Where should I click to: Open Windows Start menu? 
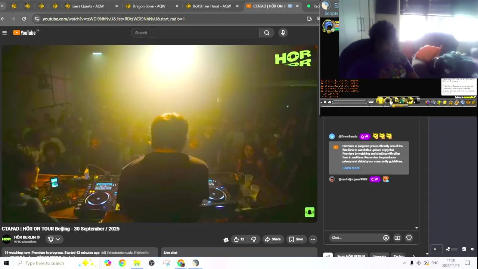pyautogui.click(x=6, y=263)
